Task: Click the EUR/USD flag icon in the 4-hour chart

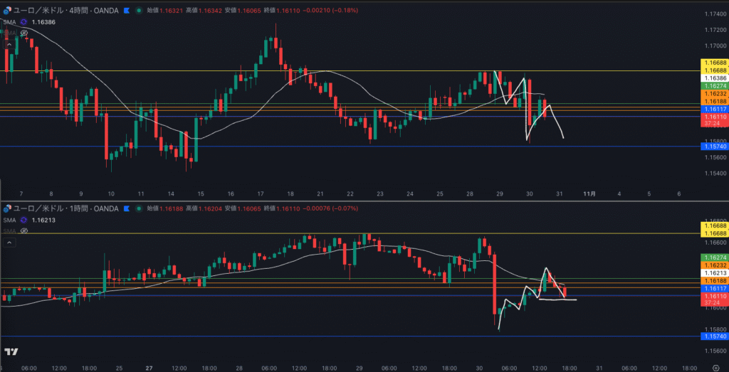Action: 9,11
